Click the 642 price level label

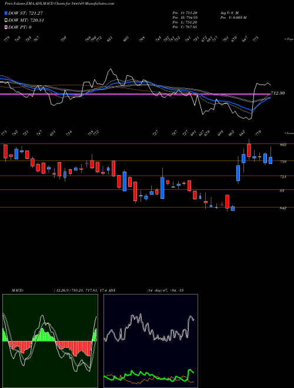283,208
